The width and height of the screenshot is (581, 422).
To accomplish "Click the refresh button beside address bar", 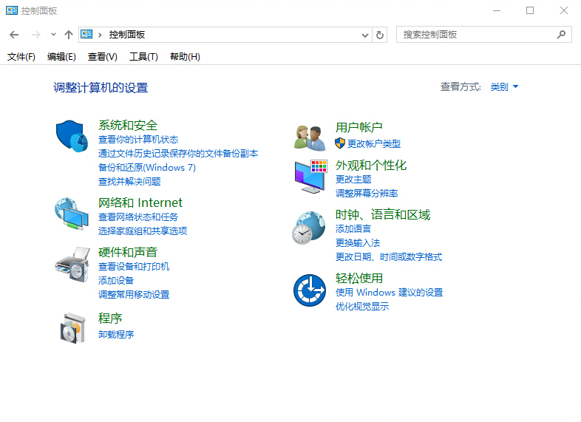I will 380,35.
